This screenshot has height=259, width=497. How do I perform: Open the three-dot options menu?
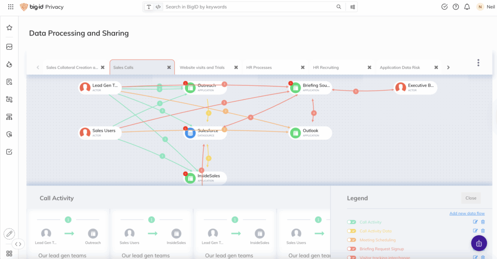[x=478, y=63]
